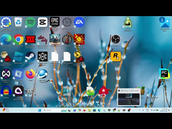Select the PokerStars desktop shortcut

pyautogui.click(x=103, y=91)
